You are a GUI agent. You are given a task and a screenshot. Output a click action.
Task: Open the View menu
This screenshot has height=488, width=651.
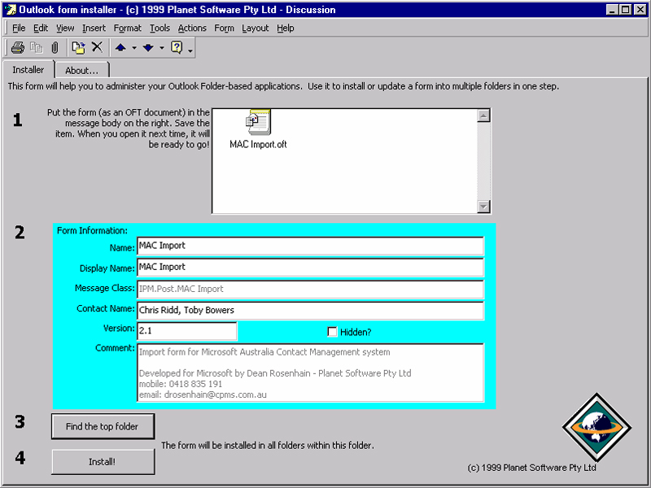pyautogui.click(x=65, y=28)
